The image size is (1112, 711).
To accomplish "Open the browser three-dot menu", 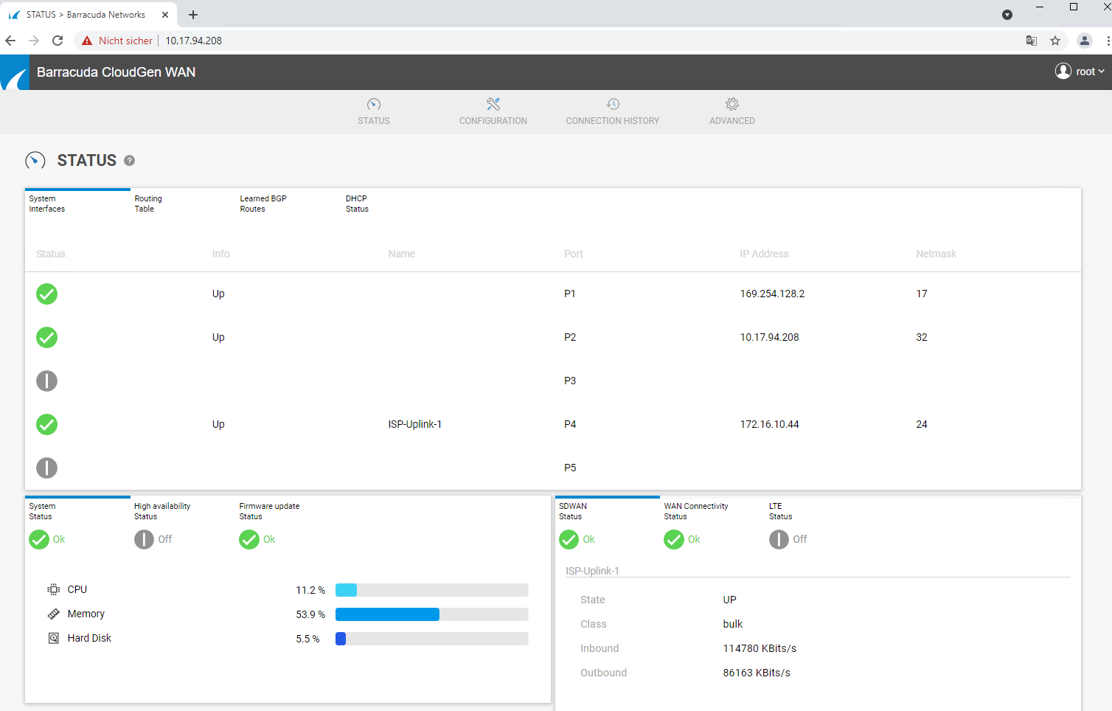I will [x=1108, y=41].
